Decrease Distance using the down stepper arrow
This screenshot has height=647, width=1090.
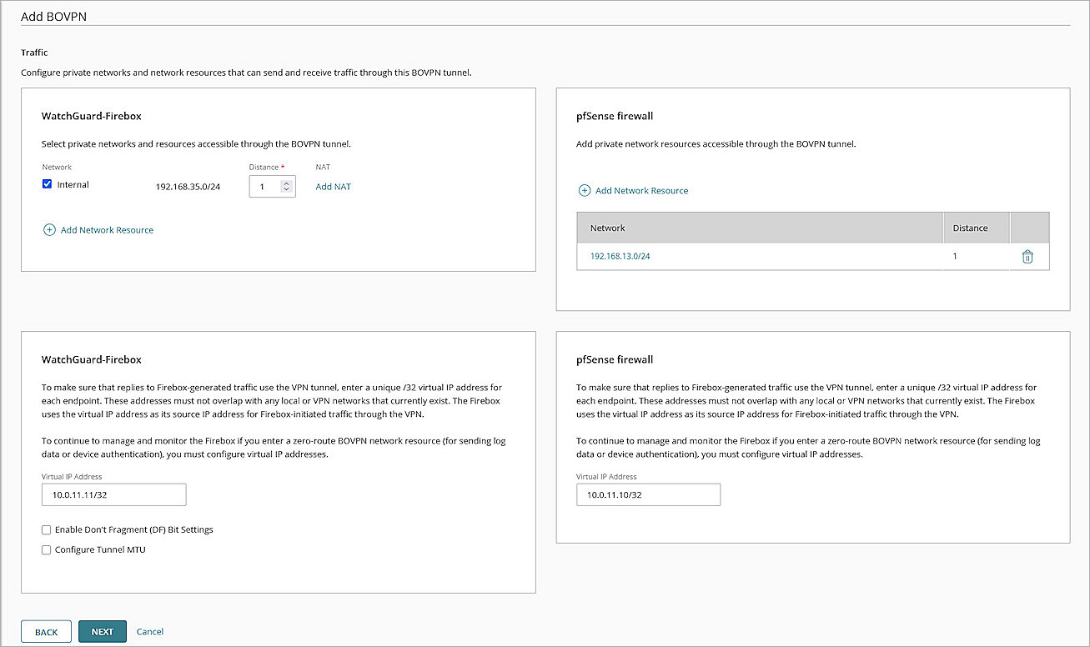tap(288, 189)
